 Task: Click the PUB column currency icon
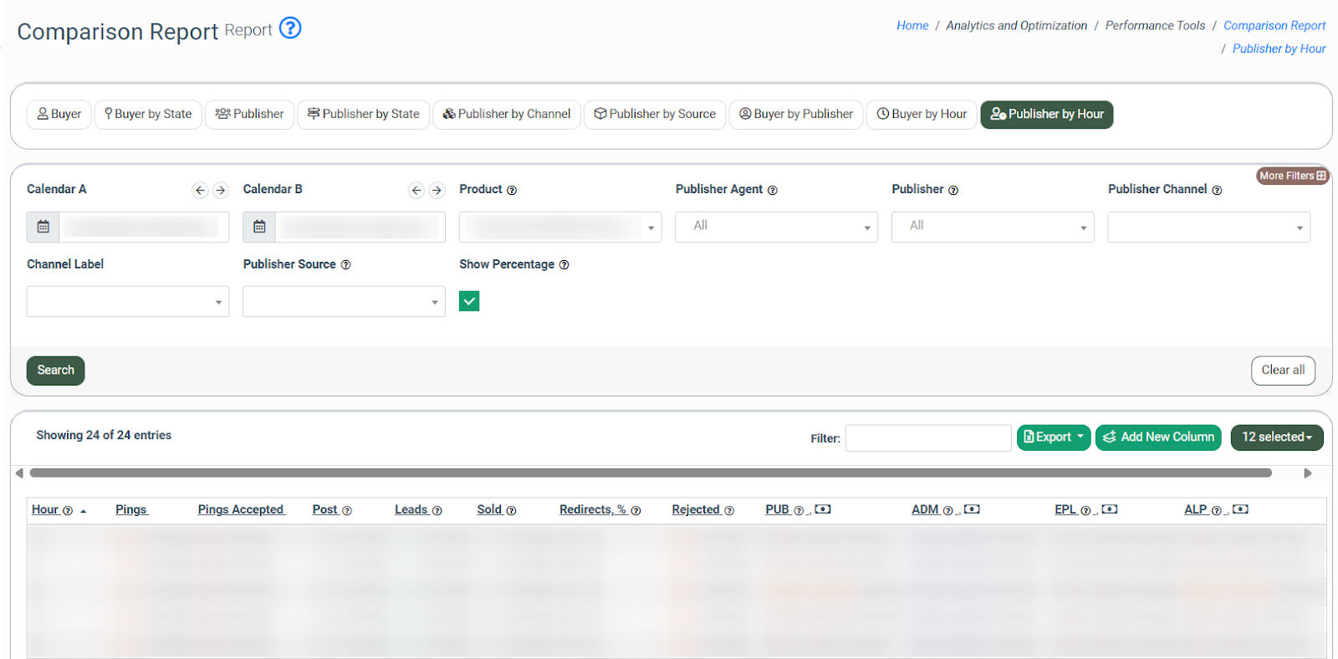point(823,509)
